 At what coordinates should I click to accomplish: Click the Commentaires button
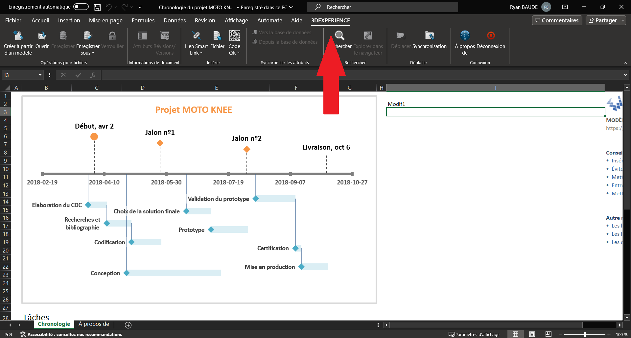557,20
